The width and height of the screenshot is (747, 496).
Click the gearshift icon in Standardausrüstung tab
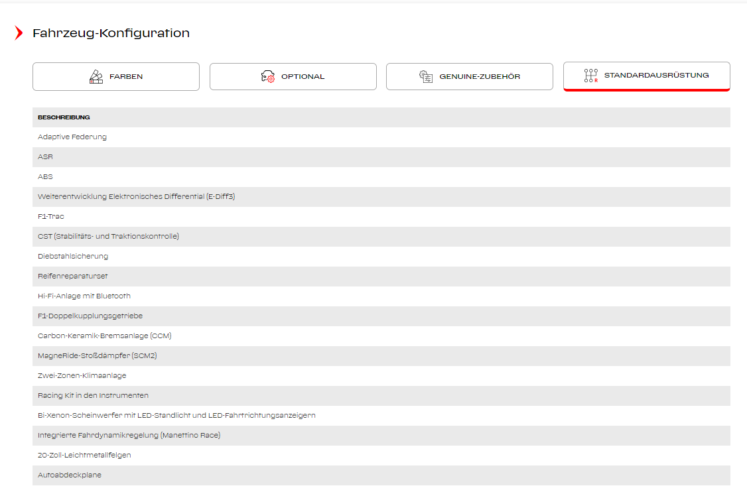click(590, 76)
